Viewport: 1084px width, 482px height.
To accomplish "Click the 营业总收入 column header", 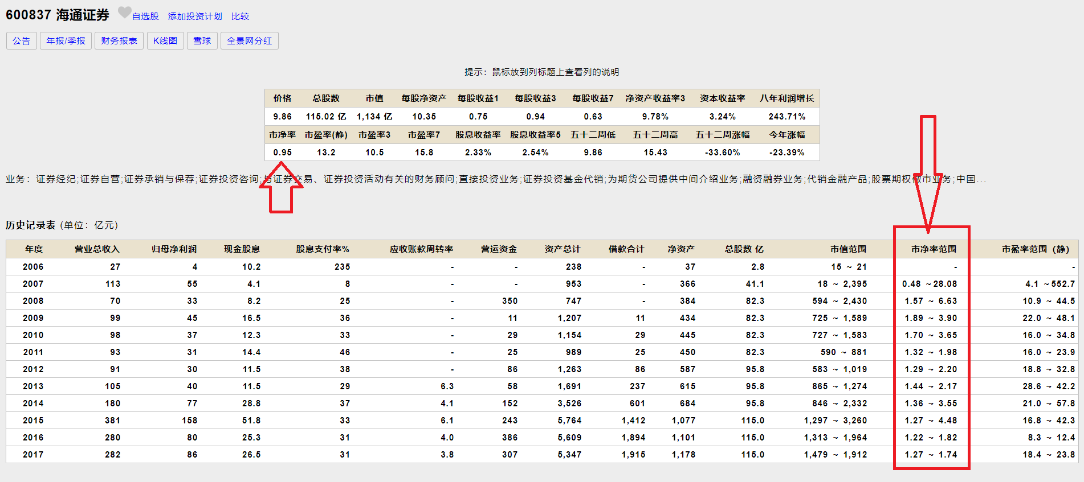I will click(97, 249).
